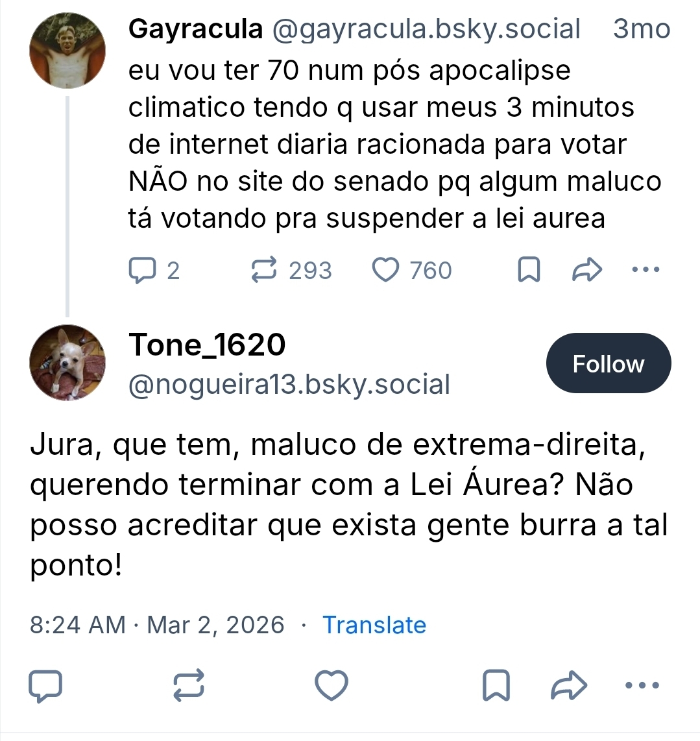Follow Tone_1620
Image resolution: width=700 pixels, height=741 pixels.
[609, 363]
